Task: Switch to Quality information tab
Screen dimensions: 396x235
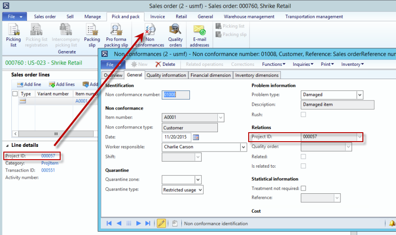Action: click(x=166, y=75)
